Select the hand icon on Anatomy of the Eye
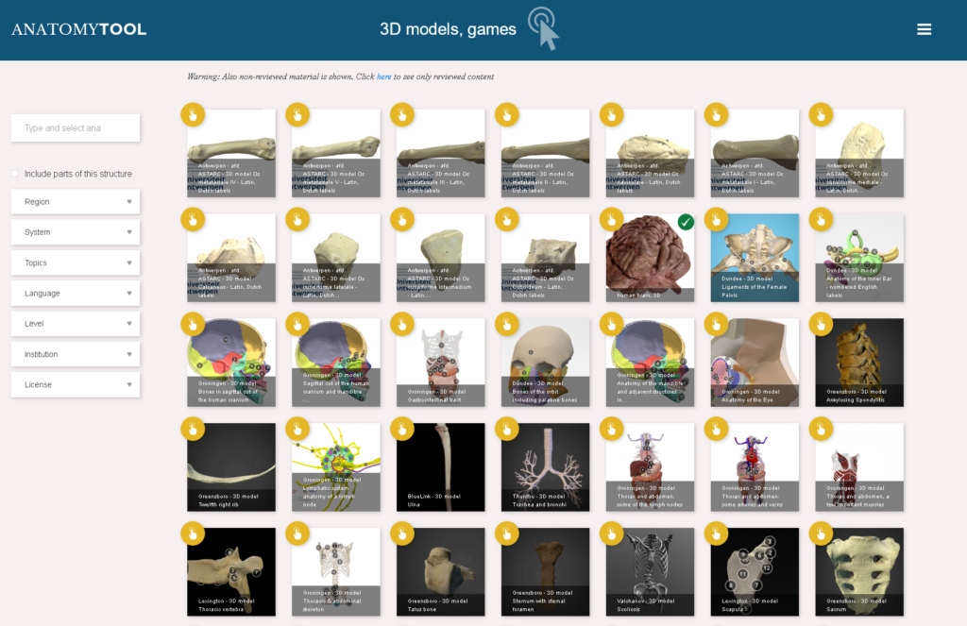This screenshot has height=626, width=967. [715, 325]
